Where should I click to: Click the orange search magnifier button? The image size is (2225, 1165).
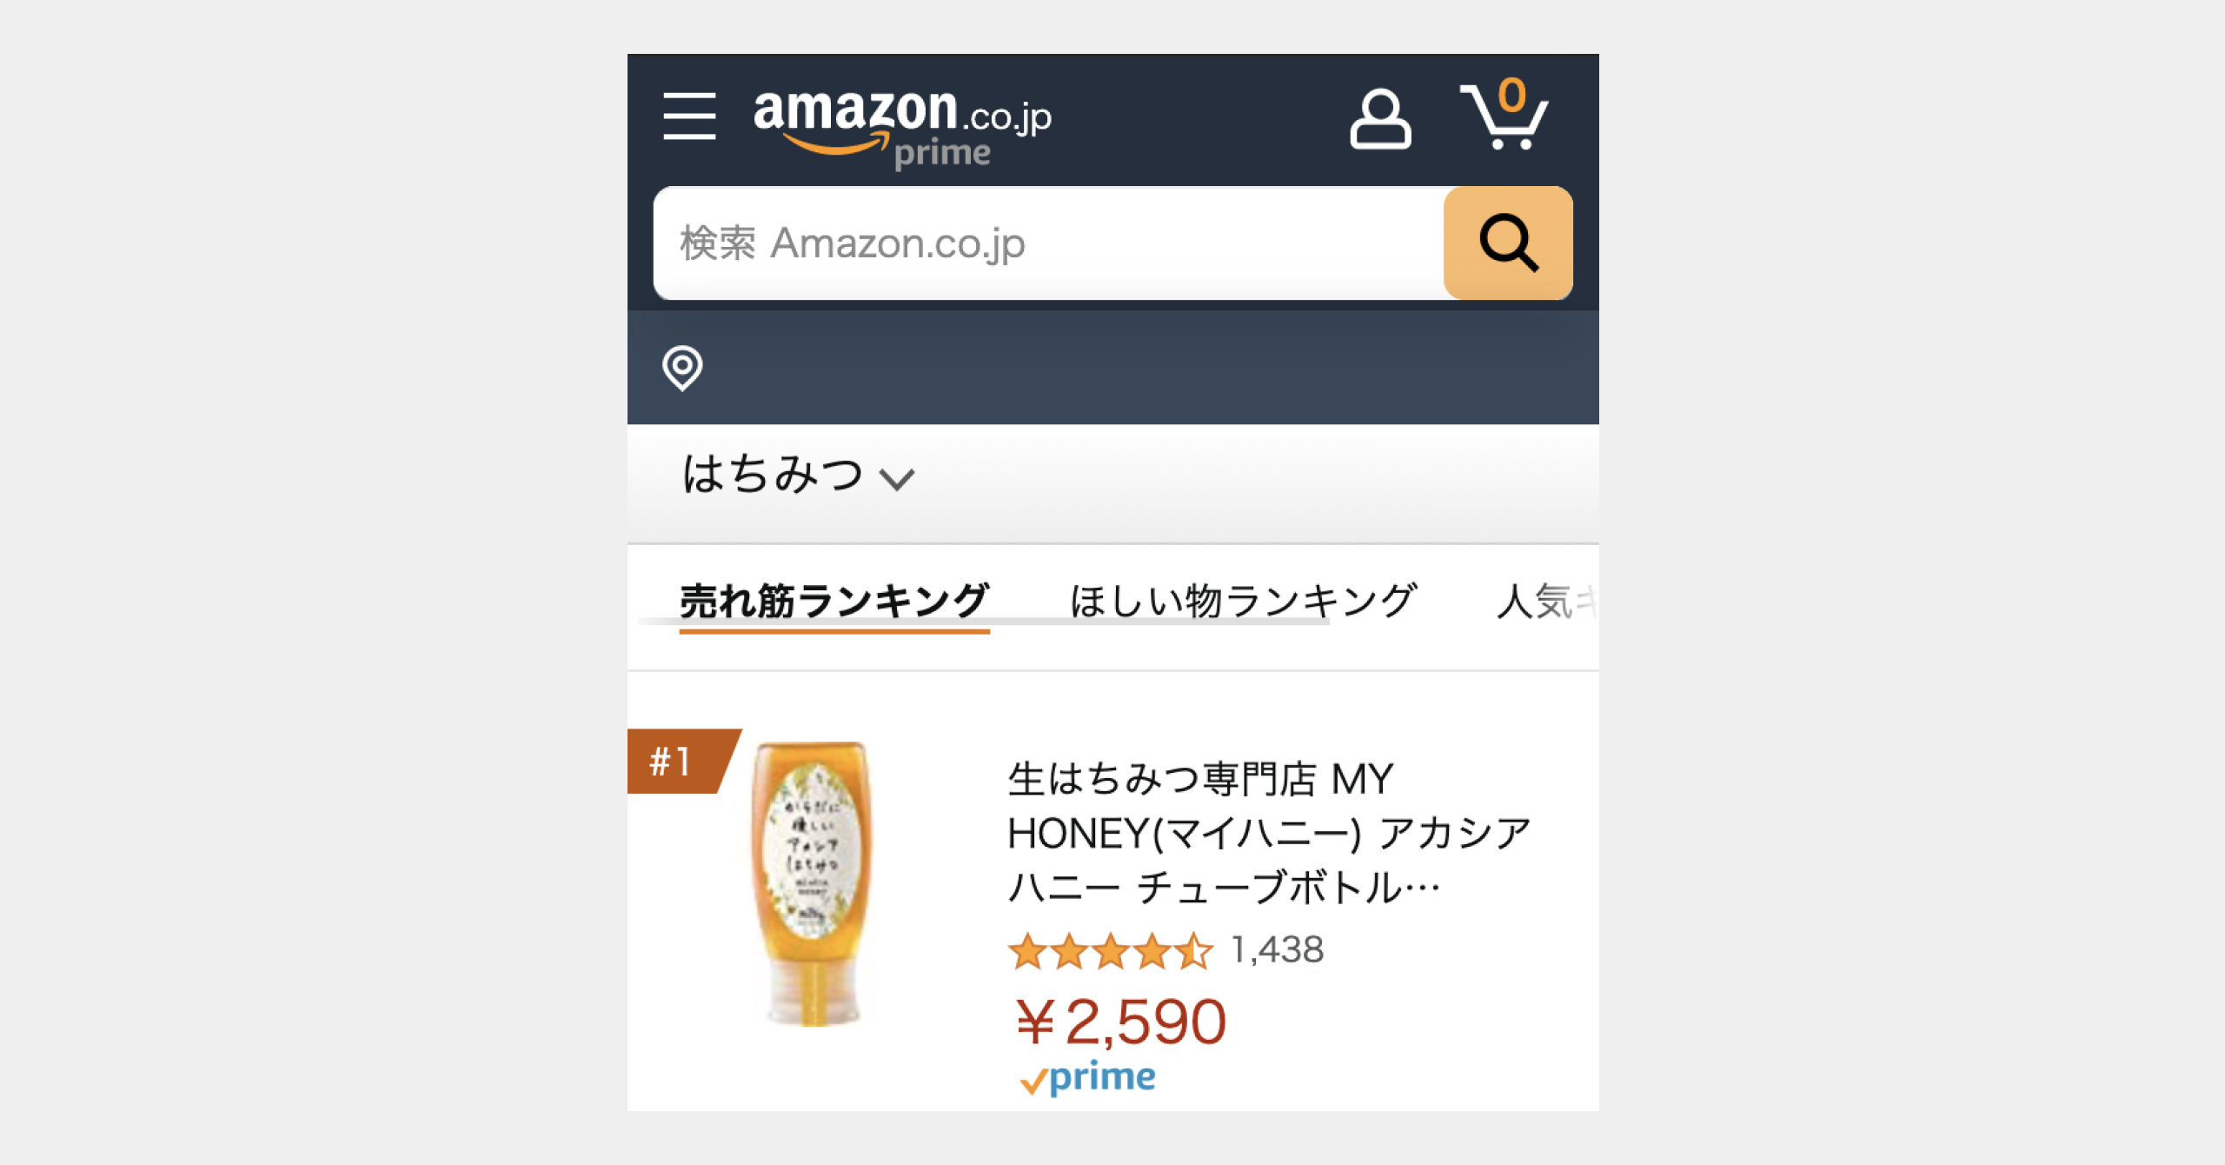(x=1508, y=243)
